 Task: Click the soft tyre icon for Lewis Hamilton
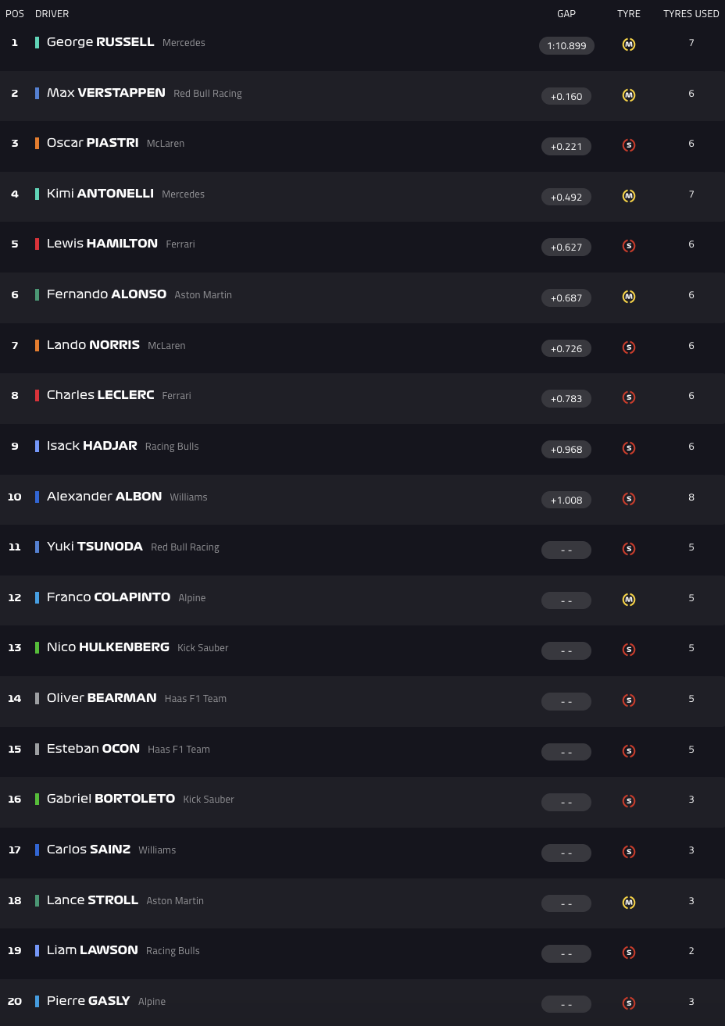point(629,246)
